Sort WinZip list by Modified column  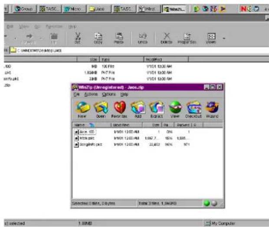(127, 125)
